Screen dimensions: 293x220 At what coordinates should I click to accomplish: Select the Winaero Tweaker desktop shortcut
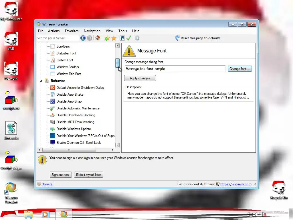[x=11, y=193]
